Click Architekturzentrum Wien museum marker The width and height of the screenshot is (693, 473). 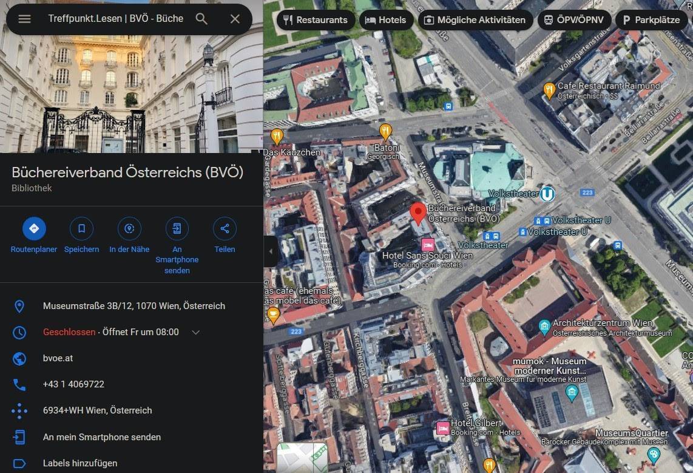click(544, 327)
